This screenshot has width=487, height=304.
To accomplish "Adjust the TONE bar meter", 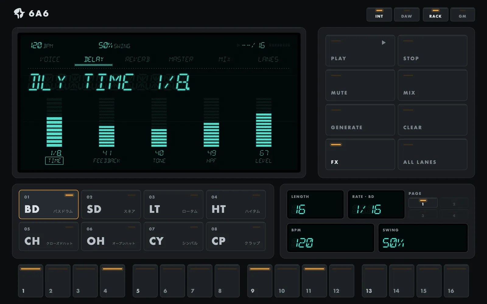I will point(159,123).
